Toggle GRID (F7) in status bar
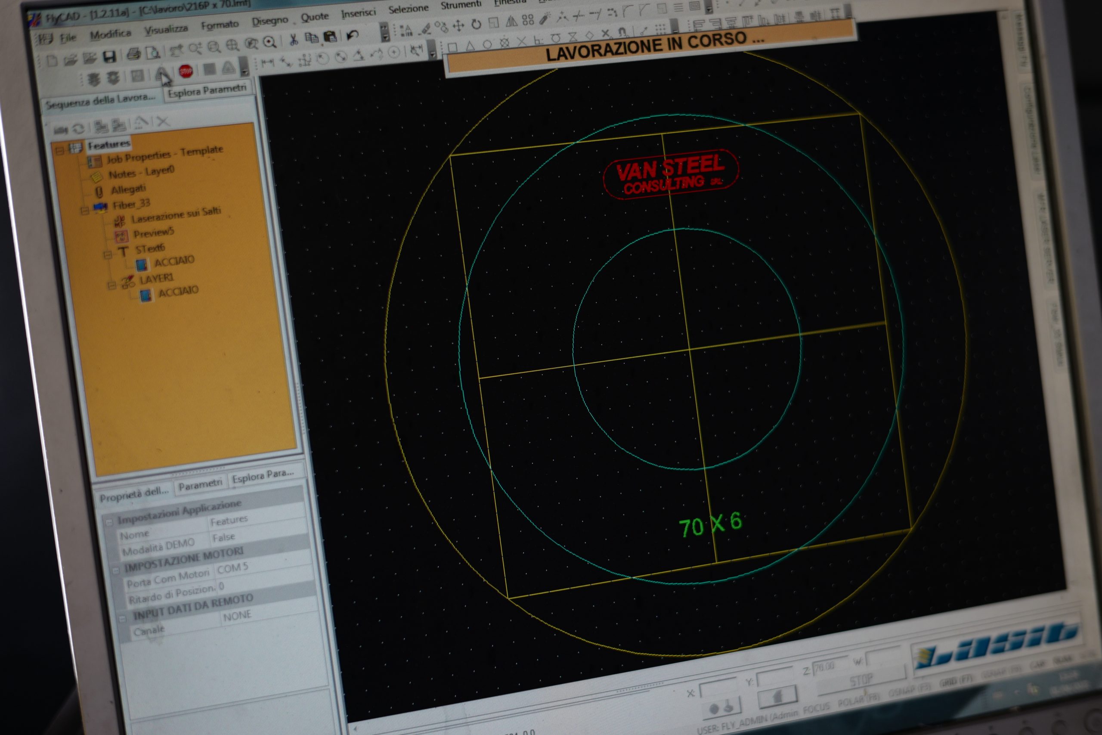The image size is (1102, 735). 956,682
